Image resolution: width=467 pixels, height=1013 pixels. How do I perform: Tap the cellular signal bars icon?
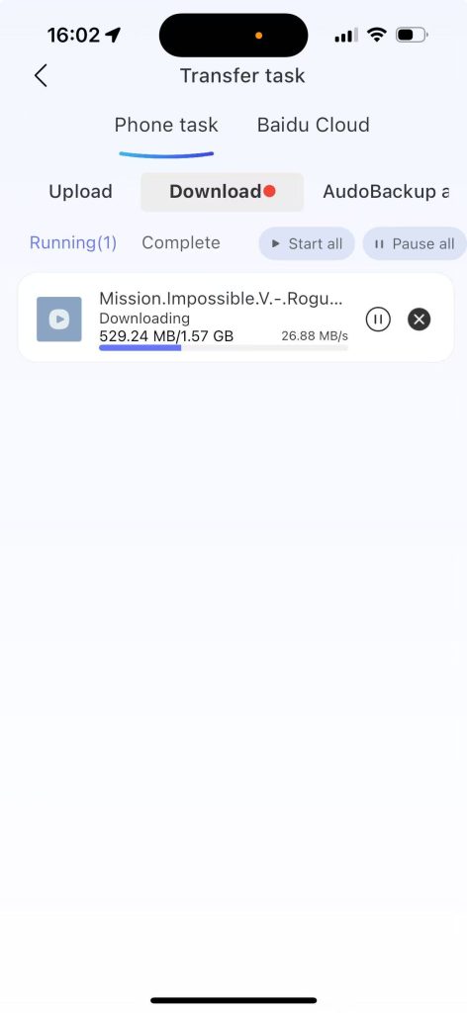coord(346,36)
